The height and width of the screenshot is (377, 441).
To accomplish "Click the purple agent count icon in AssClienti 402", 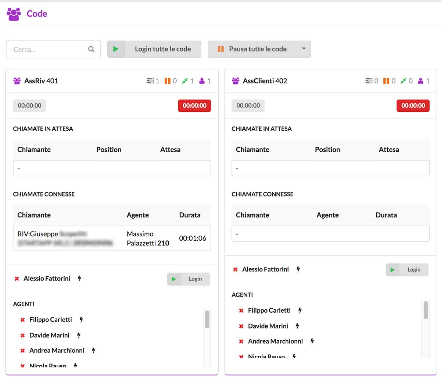I will tap(420, 81).
